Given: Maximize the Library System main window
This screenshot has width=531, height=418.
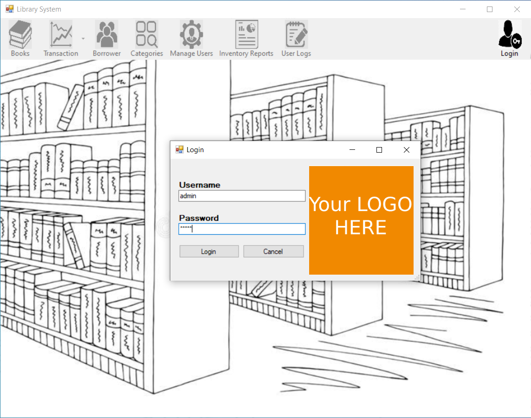Looking at the screenshot, I should 490,9.
